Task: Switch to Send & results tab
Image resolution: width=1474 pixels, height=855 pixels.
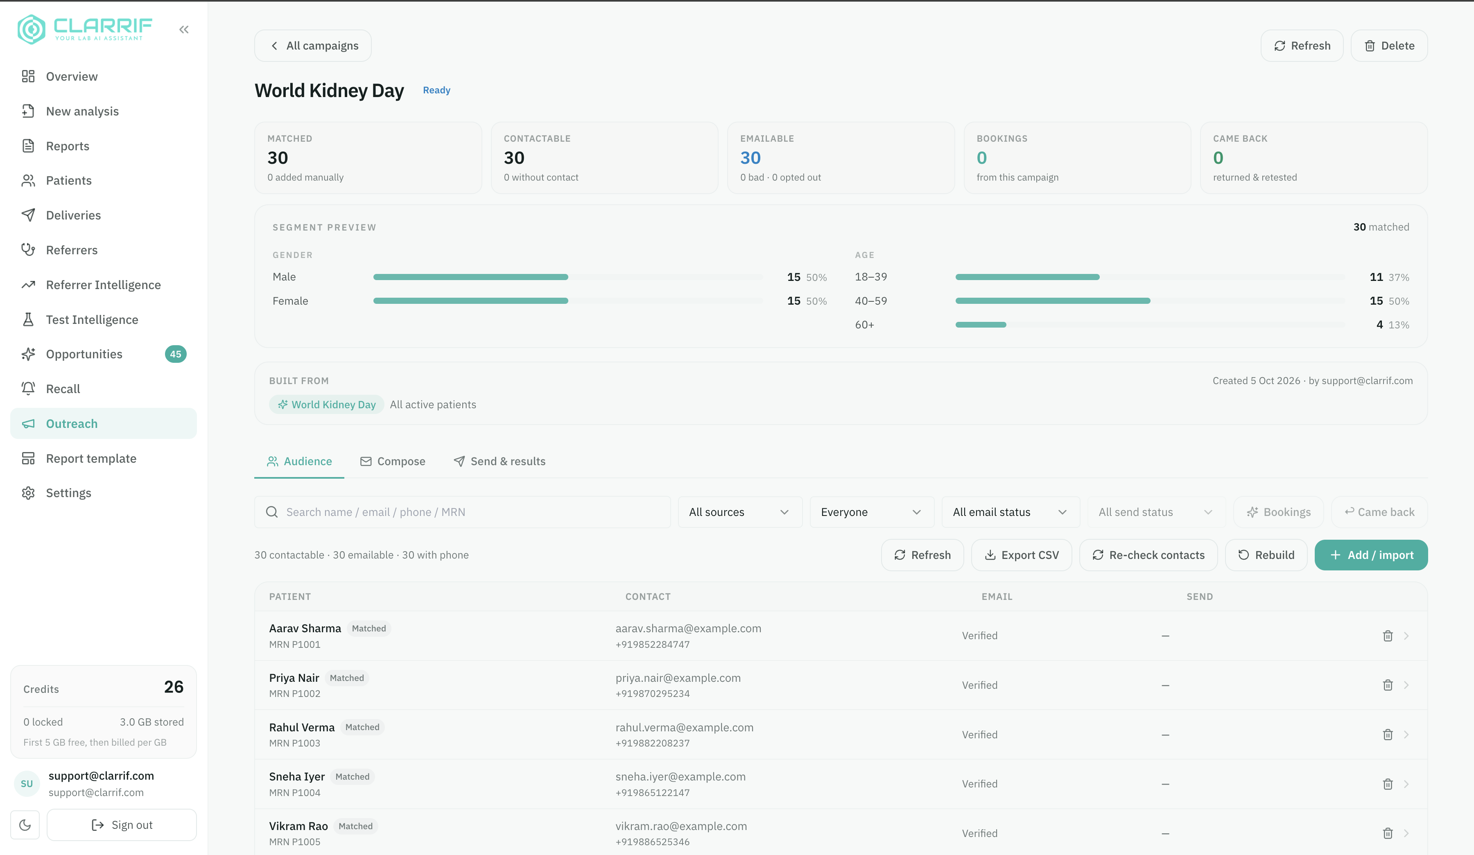Action: (x=500, y=461)
